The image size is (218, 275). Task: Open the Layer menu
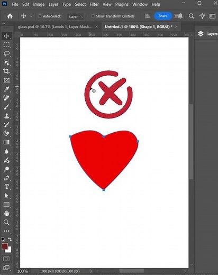tap(53, 4)
